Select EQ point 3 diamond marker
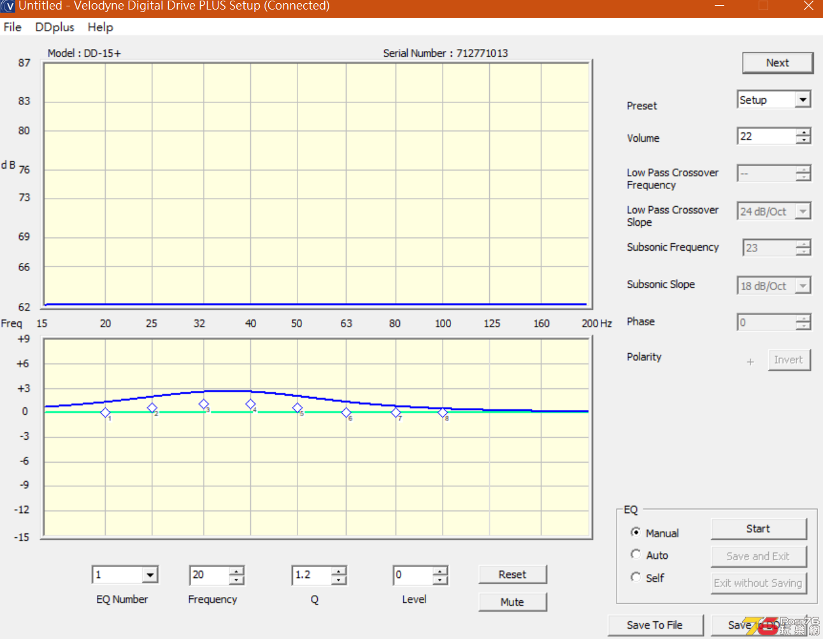This screenshot has width=823, height=639. click(x=204, y=404)
